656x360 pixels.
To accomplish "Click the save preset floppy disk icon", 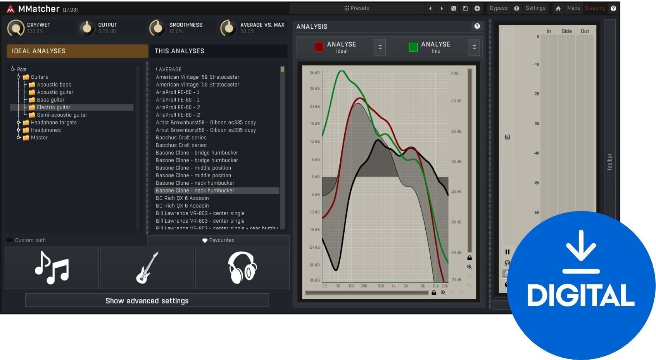I will click(465, 9).
